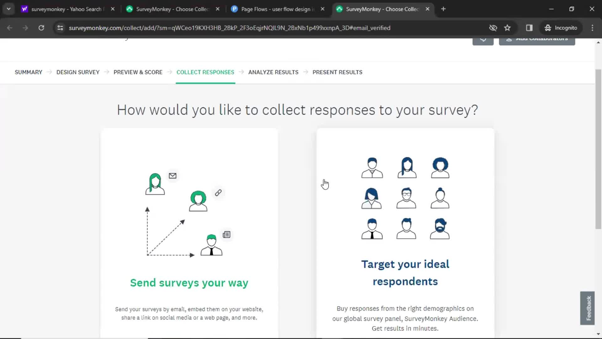Click the refresh/reload icon in browser
The image size is (602, 339).
pos(41,28)
